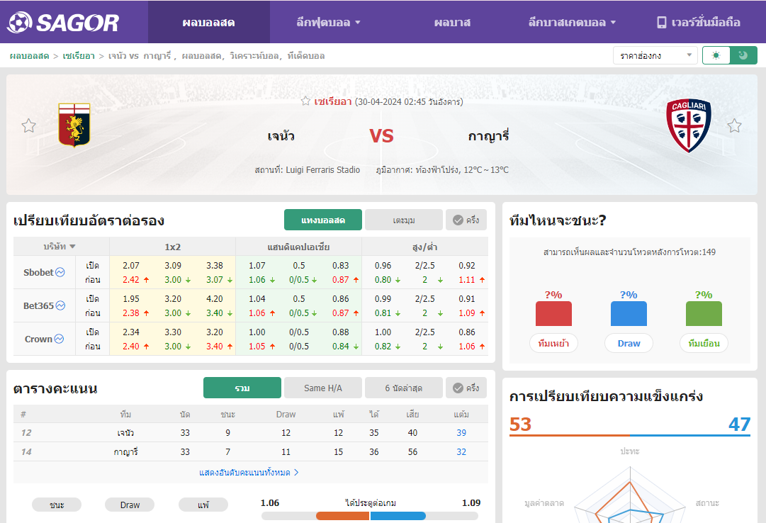Click Luigi Ferraris Stadio venue text
Image resolution: width=766 pixels, height=523 pixels.
point(323,169)
